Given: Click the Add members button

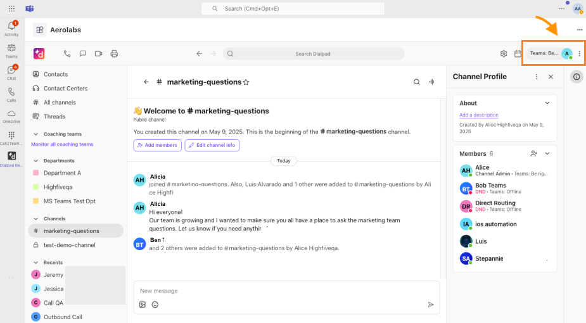Looking at the screenshot, I should pyautogui.click(x=157, y=145).
